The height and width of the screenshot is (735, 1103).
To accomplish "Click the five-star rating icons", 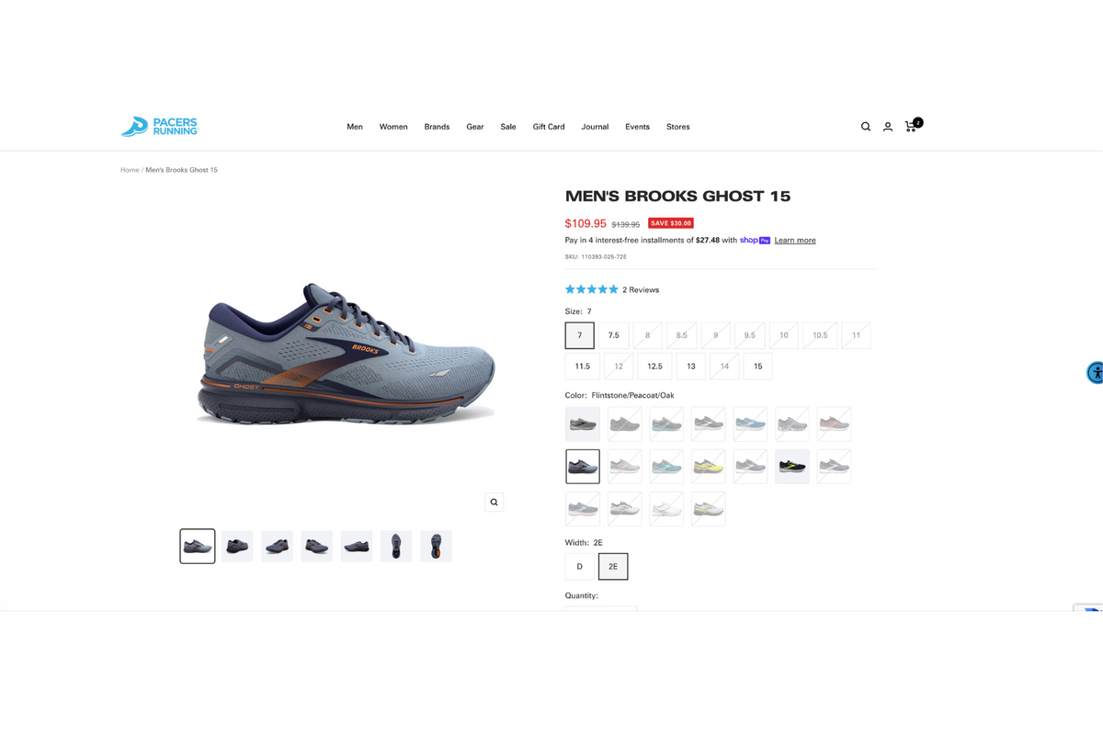I will tap(592, 289).
